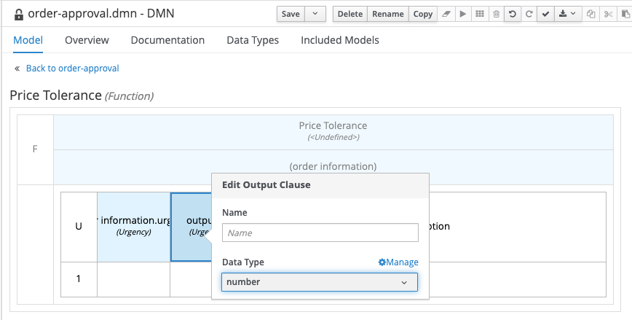
Task: Open the Included Models tab
Action: click(x=340, y=40)
